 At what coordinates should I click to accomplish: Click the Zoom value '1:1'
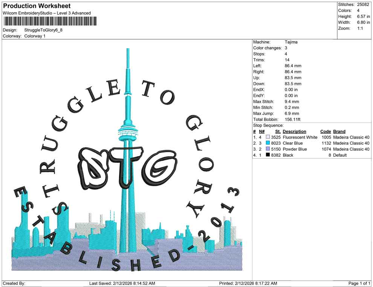click(x=360, y=28)
